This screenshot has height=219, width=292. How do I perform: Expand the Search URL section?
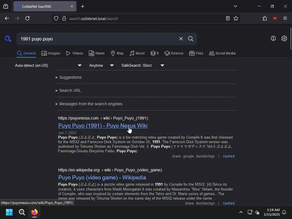pos(68,90)
